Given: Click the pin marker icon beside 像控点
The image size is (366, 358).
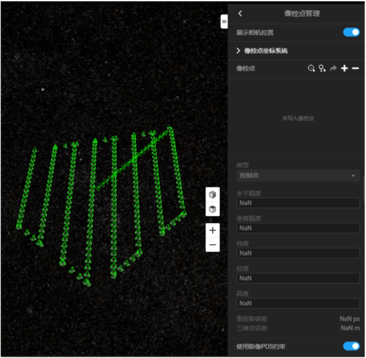Looking at the screenshot, I should coord(322,68).
